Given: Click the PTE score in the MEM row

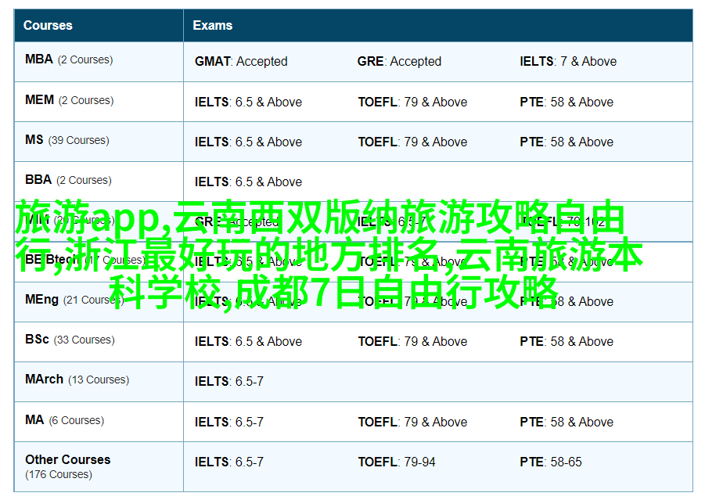Looking at the screenshot, I should pyautogui.click(x=567, y=102).
